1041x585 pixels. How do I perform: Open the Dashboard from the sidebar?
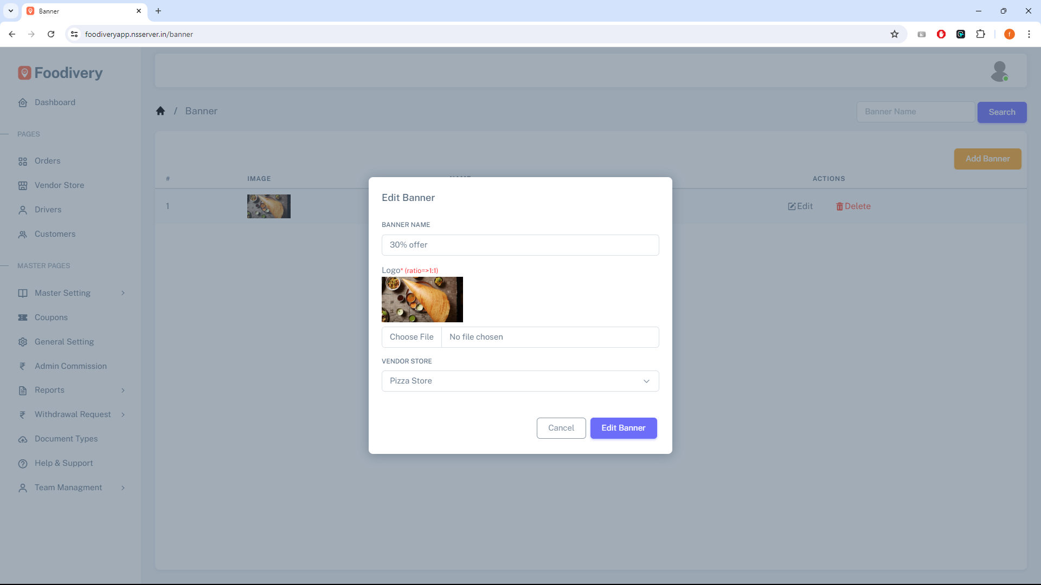[x=54, y=102]
